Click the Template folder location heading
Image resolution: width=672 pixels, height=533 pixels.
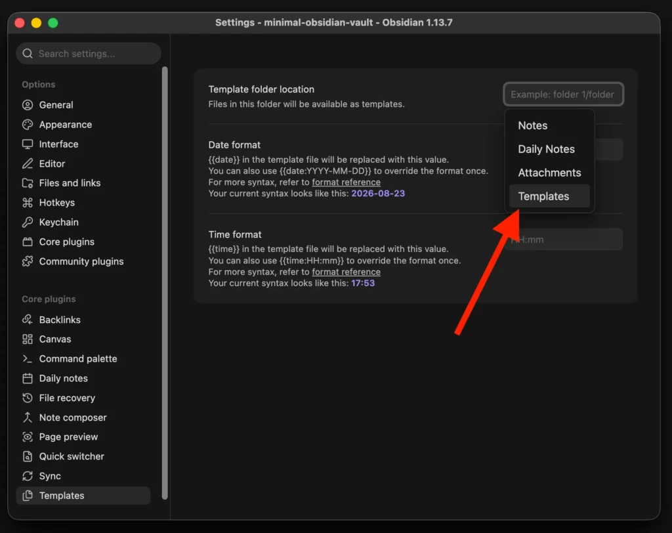click(x=261, y=89)
